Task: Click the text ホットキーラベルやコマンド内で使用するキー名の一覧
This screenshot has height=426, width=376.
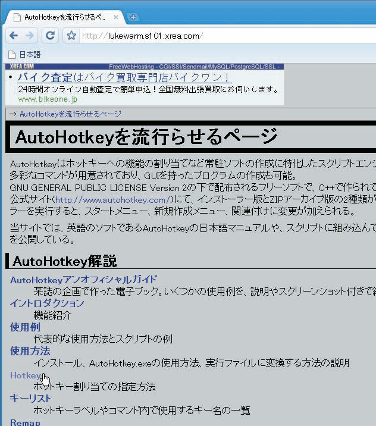Action: click(x=142, y=411)
